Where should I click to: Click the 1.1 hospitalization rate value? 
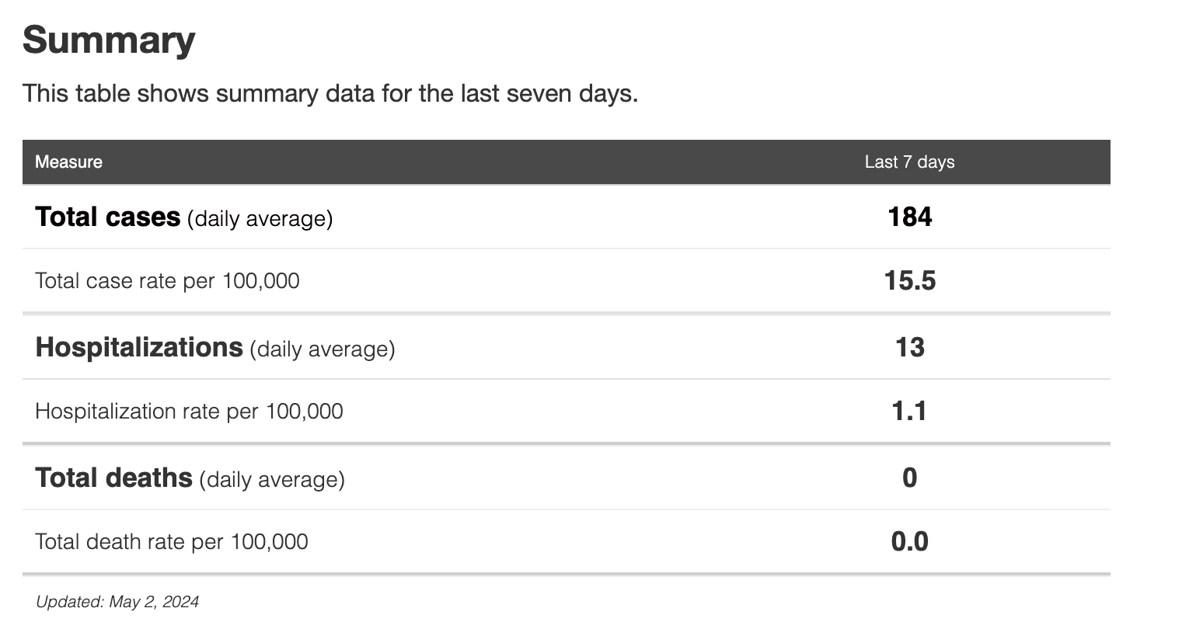[x=909, y=411]
